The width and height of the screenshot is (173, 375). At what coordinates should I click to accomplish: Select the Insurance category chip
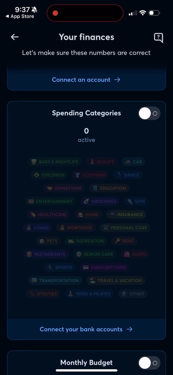(126, 215)
